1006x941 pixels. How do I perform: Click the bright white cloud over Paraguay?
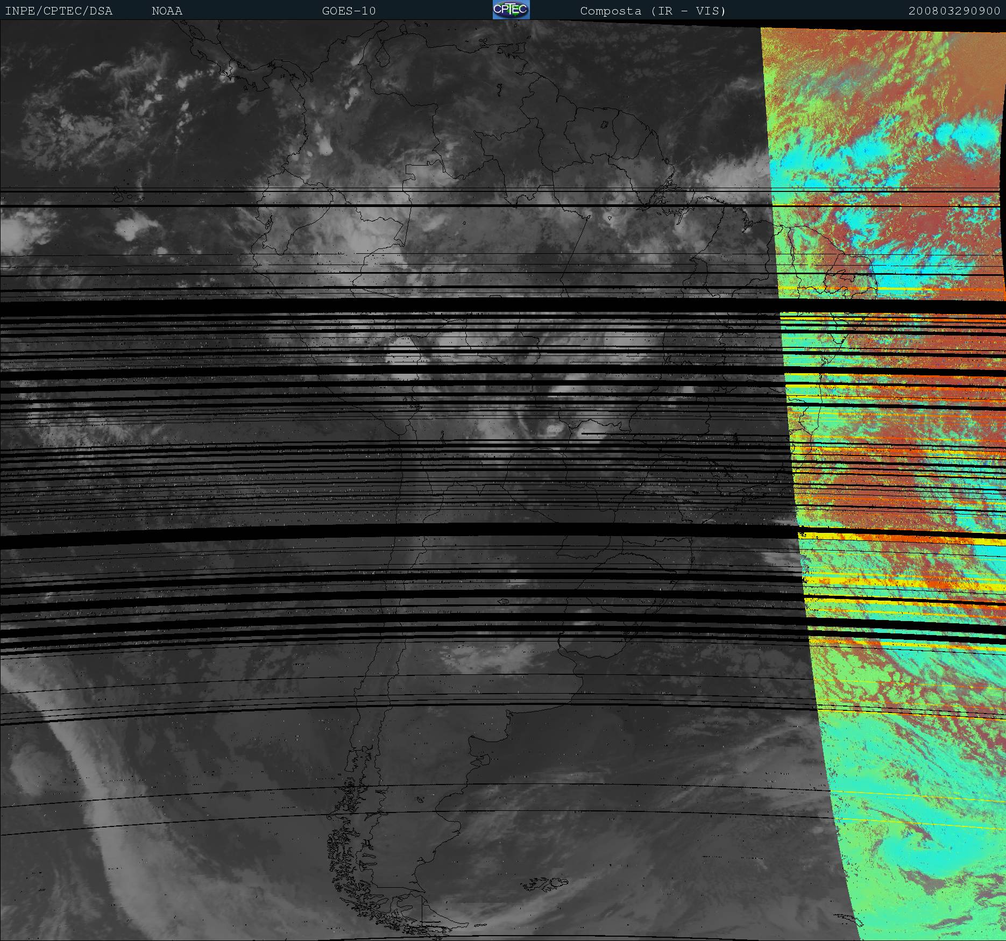click(554, 429)
